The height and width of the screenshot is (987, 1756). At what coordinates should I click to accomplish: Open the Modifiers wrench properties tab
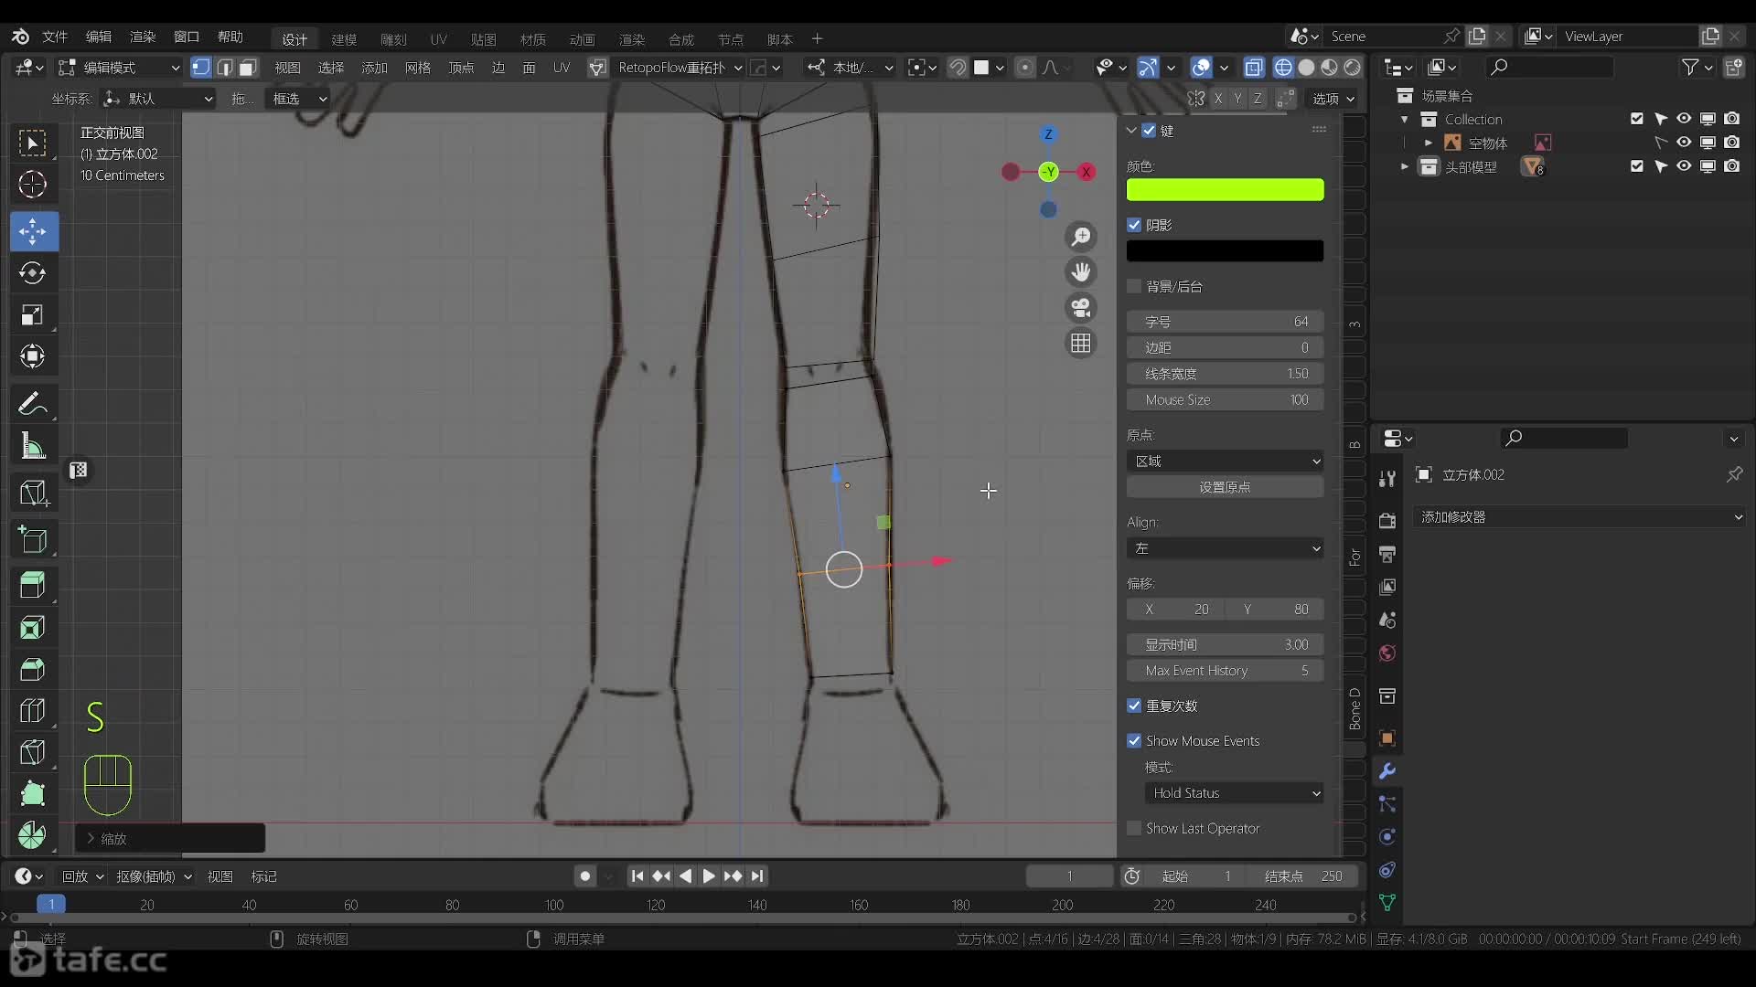(x=1387, y=771)
